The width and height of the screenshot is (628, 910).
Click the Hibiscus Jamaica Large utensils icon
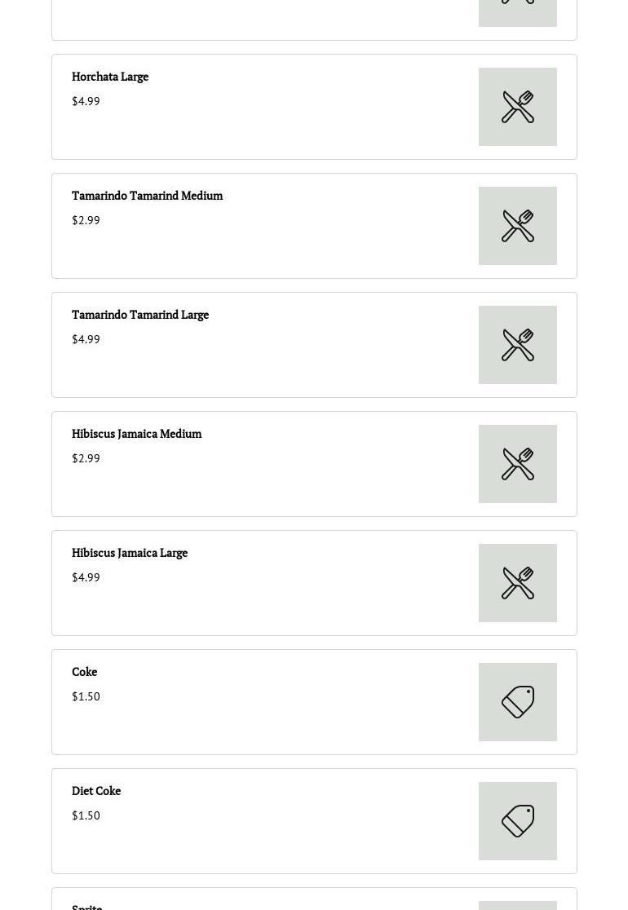(518, 583)
